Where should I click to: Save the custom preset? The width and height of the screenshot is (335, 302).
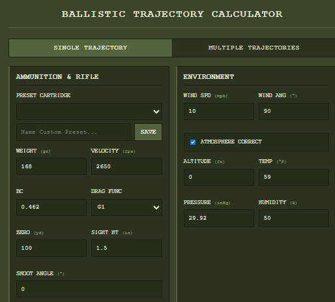(148, 132)
